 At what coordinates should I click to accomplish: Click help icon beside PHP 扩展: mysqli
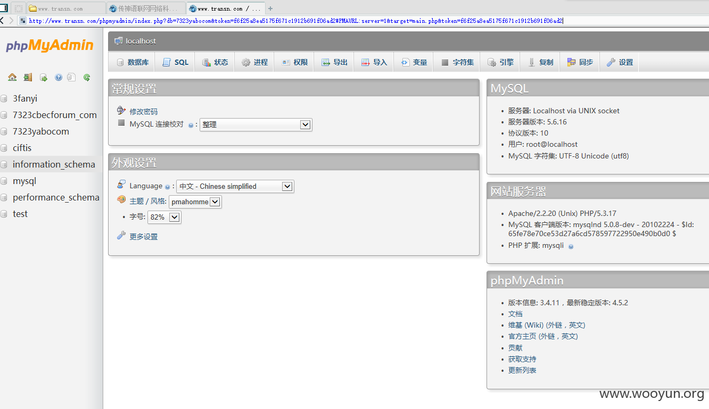pyautogui.click(x=571, y=246)
